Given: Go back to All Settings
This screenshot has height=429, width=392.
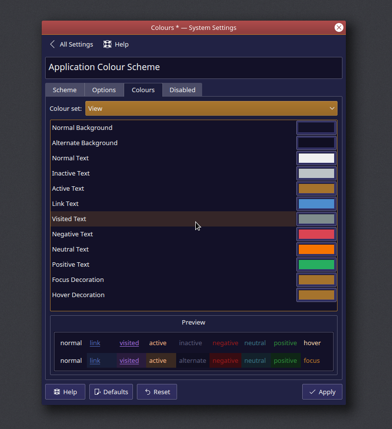Looking at the screenshot, I should [x=72, y=44].
